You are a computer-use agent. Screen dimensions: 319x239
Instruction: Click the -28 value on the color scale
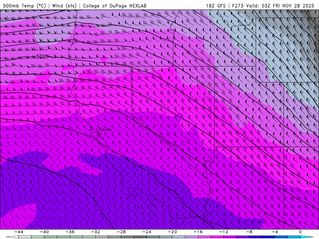(x=121, y=232)
